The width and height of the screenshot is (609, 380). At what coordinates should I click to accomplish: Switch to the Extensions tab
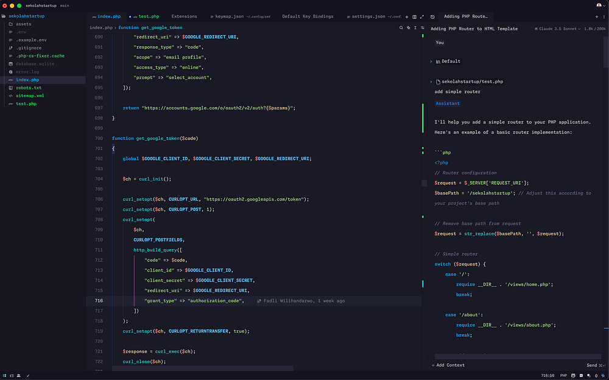184,16
